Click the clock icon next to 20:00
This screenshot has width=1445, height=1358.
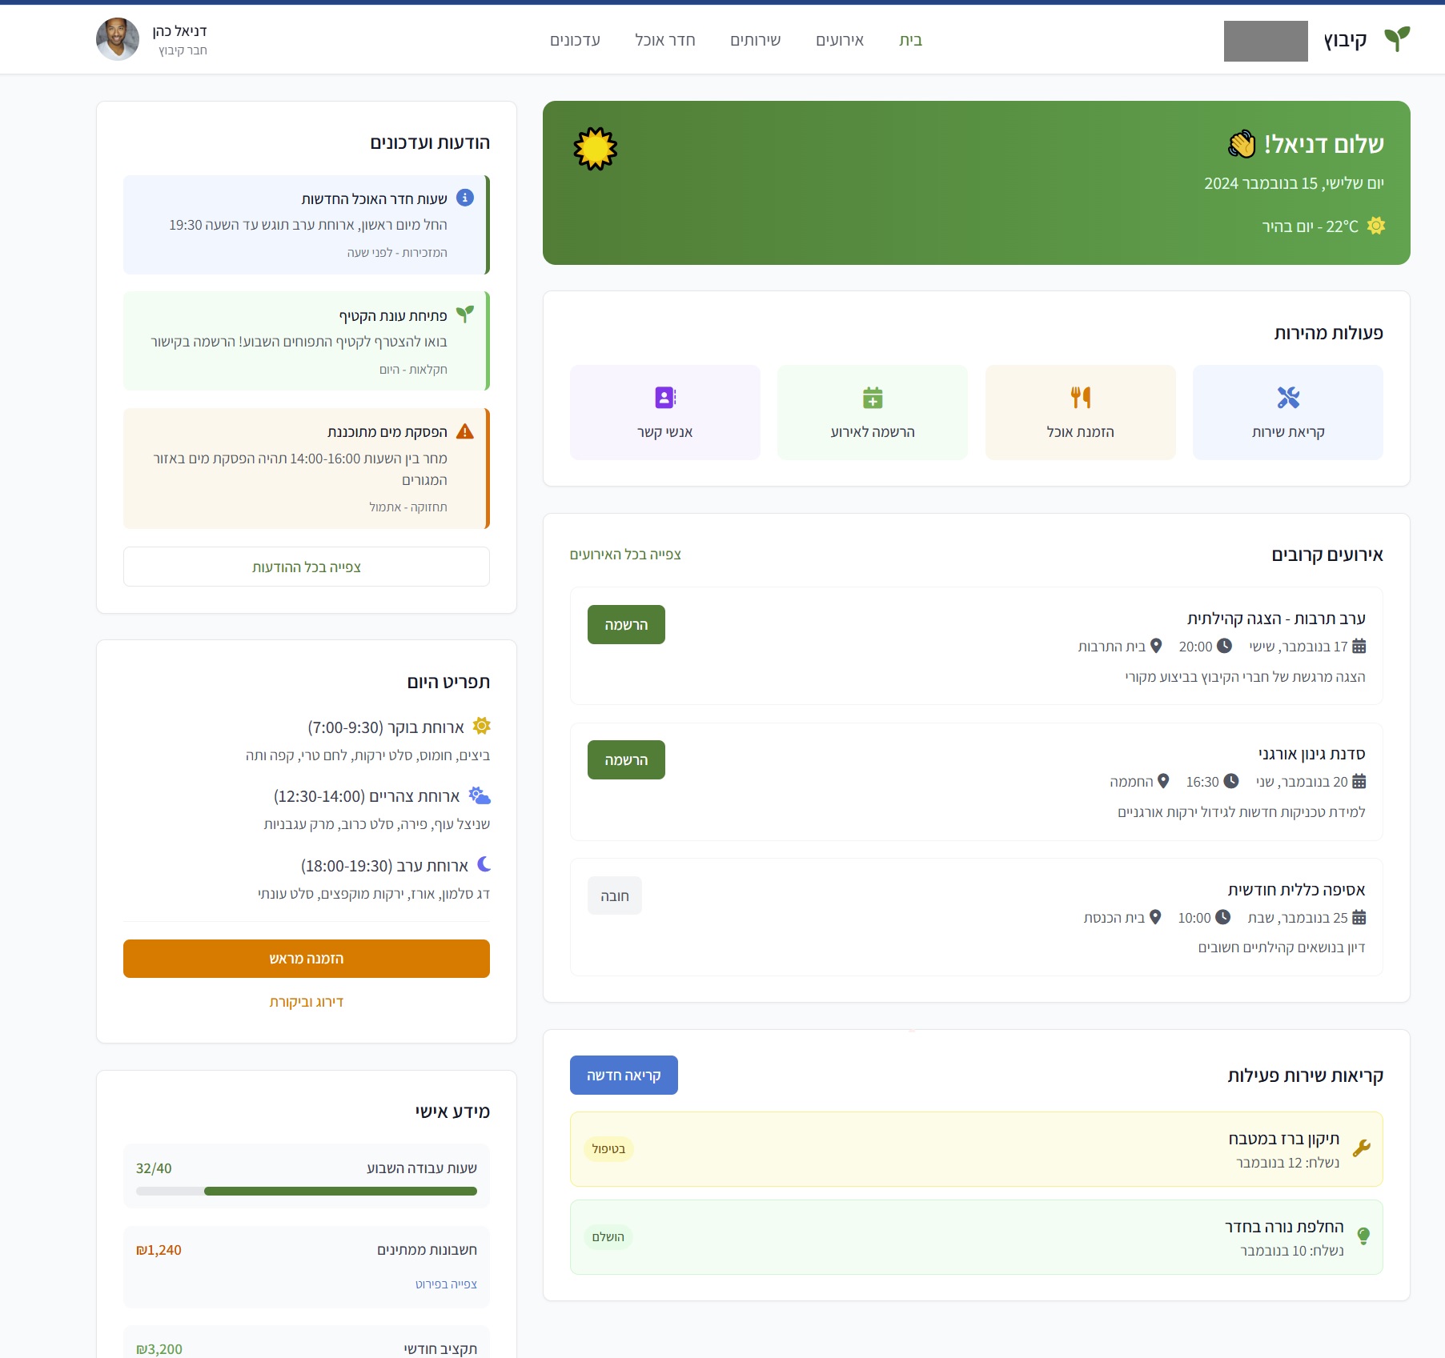[1224, 646]
